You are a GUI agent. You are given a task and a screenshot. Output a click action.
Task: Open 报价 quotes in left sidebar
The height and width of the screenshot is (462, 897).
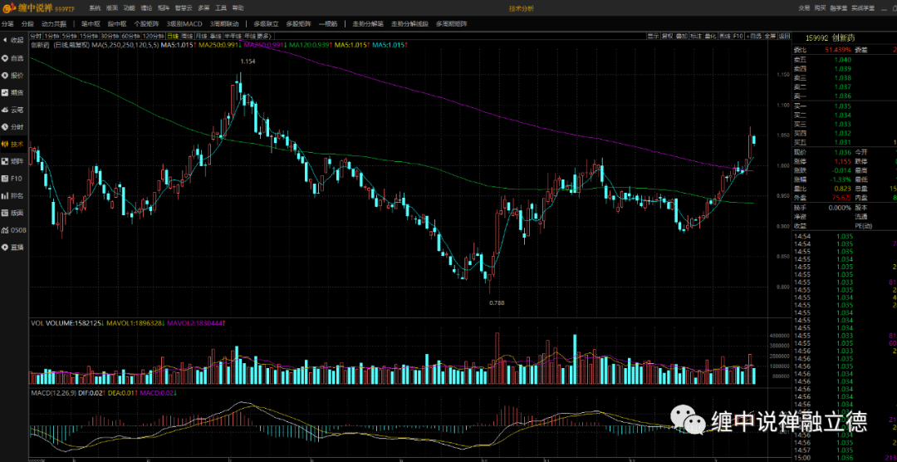click(12, 75)
